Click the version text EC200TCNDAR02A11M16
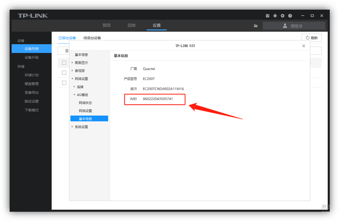 163,89
